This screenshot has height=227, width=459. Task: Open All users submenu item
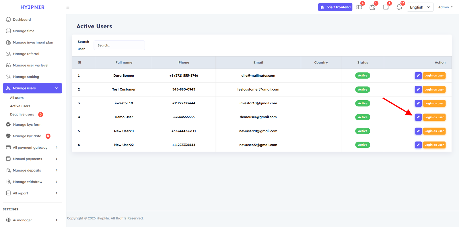17,98
